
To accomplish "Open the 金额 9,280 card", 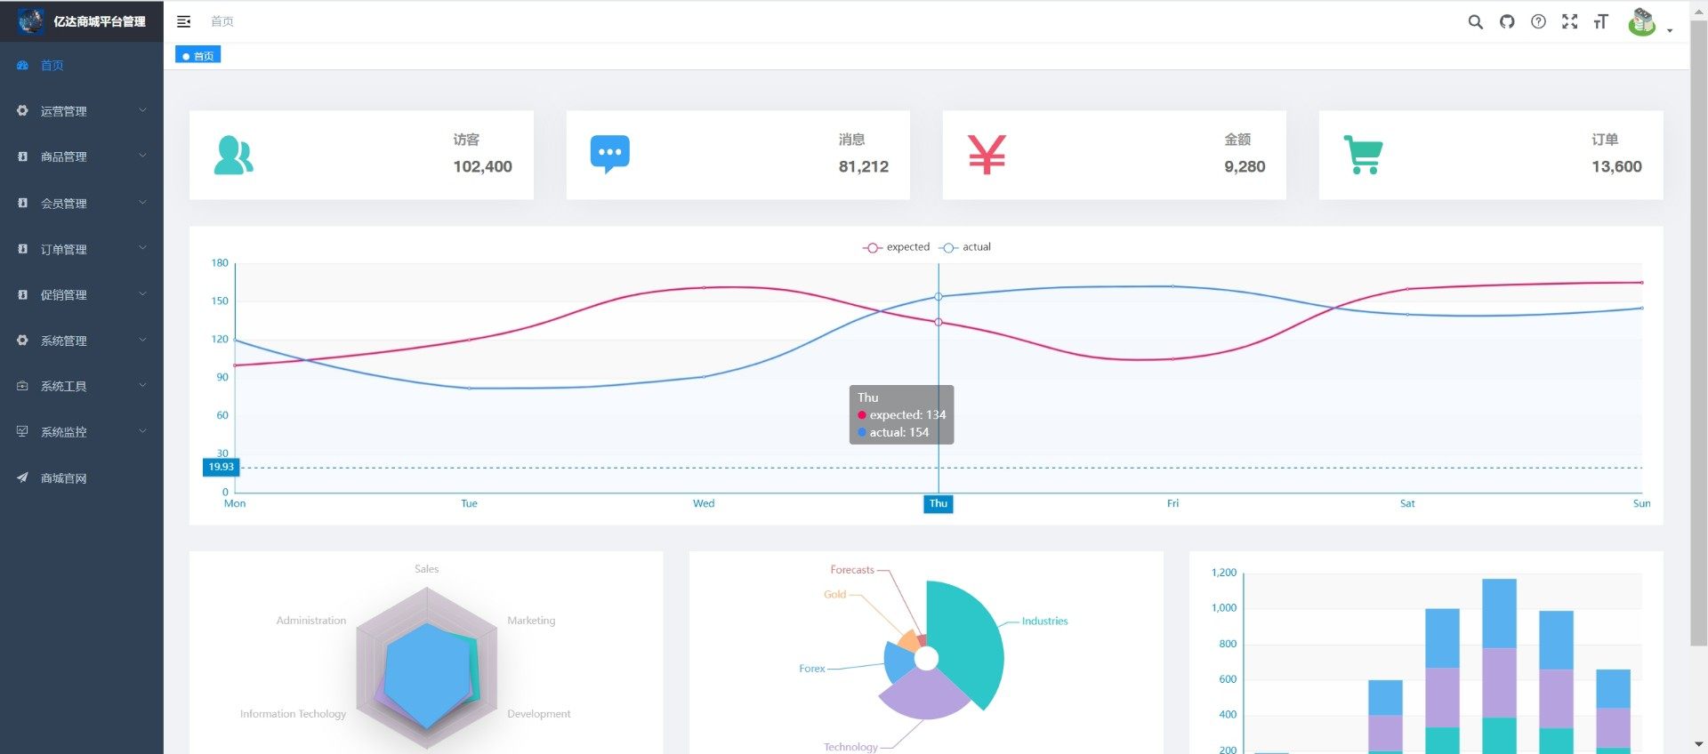I will tap(1114, 155).
